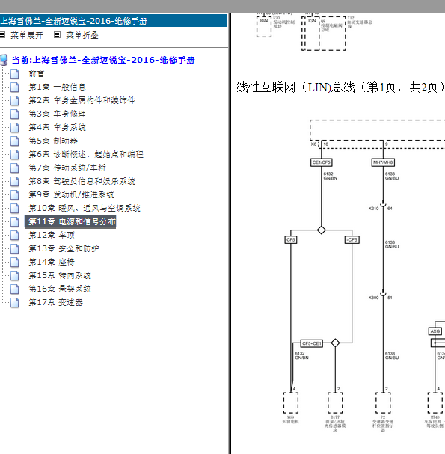Click the icon beside 菜单展开
Viewport: 445px width, 454px height.
(x=2, y=35)
